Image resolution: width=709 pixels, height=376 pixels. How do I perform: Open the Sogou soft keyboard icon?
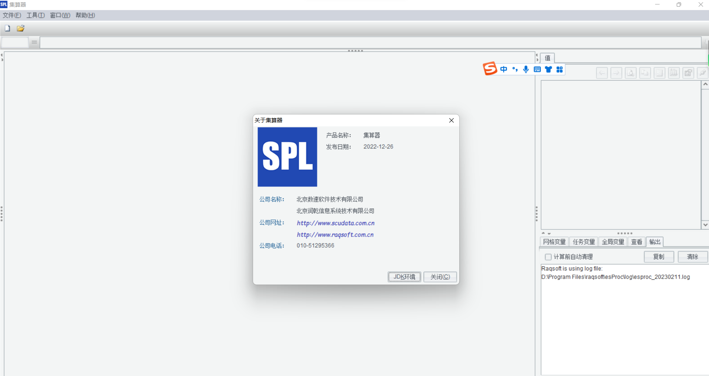(x=537, y=69)
